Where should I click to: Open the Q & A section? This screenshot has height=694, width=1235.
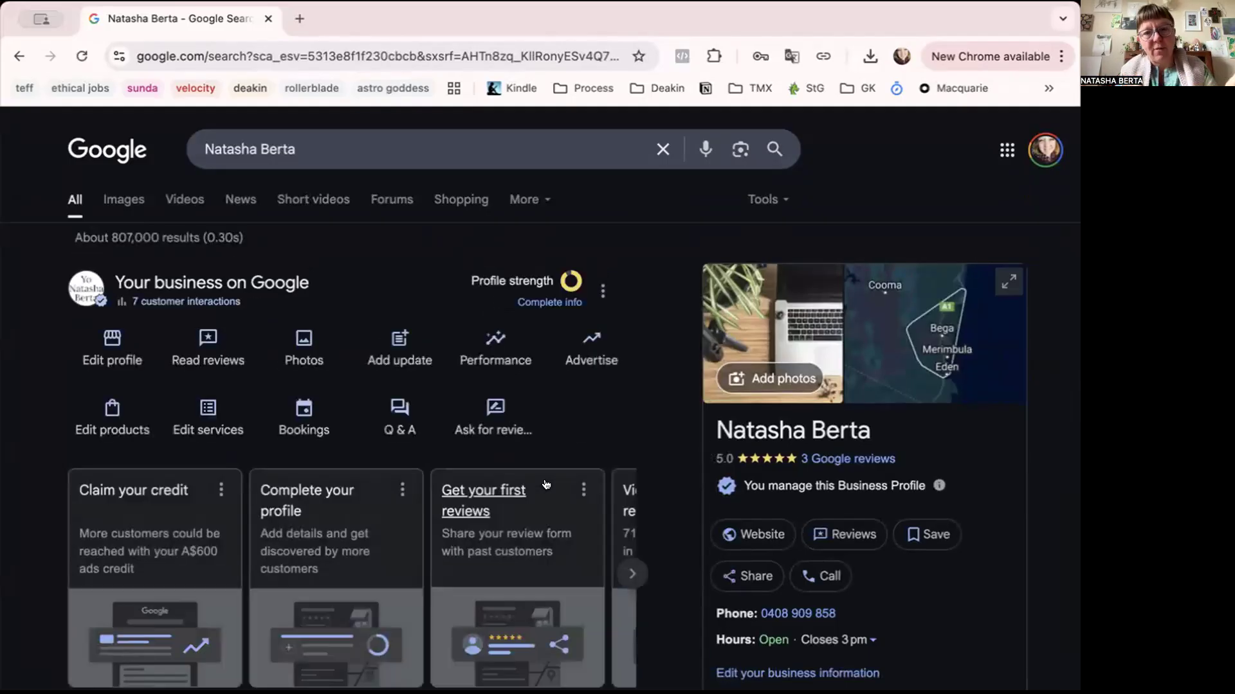pyautogui.click(x=399, y=418)
